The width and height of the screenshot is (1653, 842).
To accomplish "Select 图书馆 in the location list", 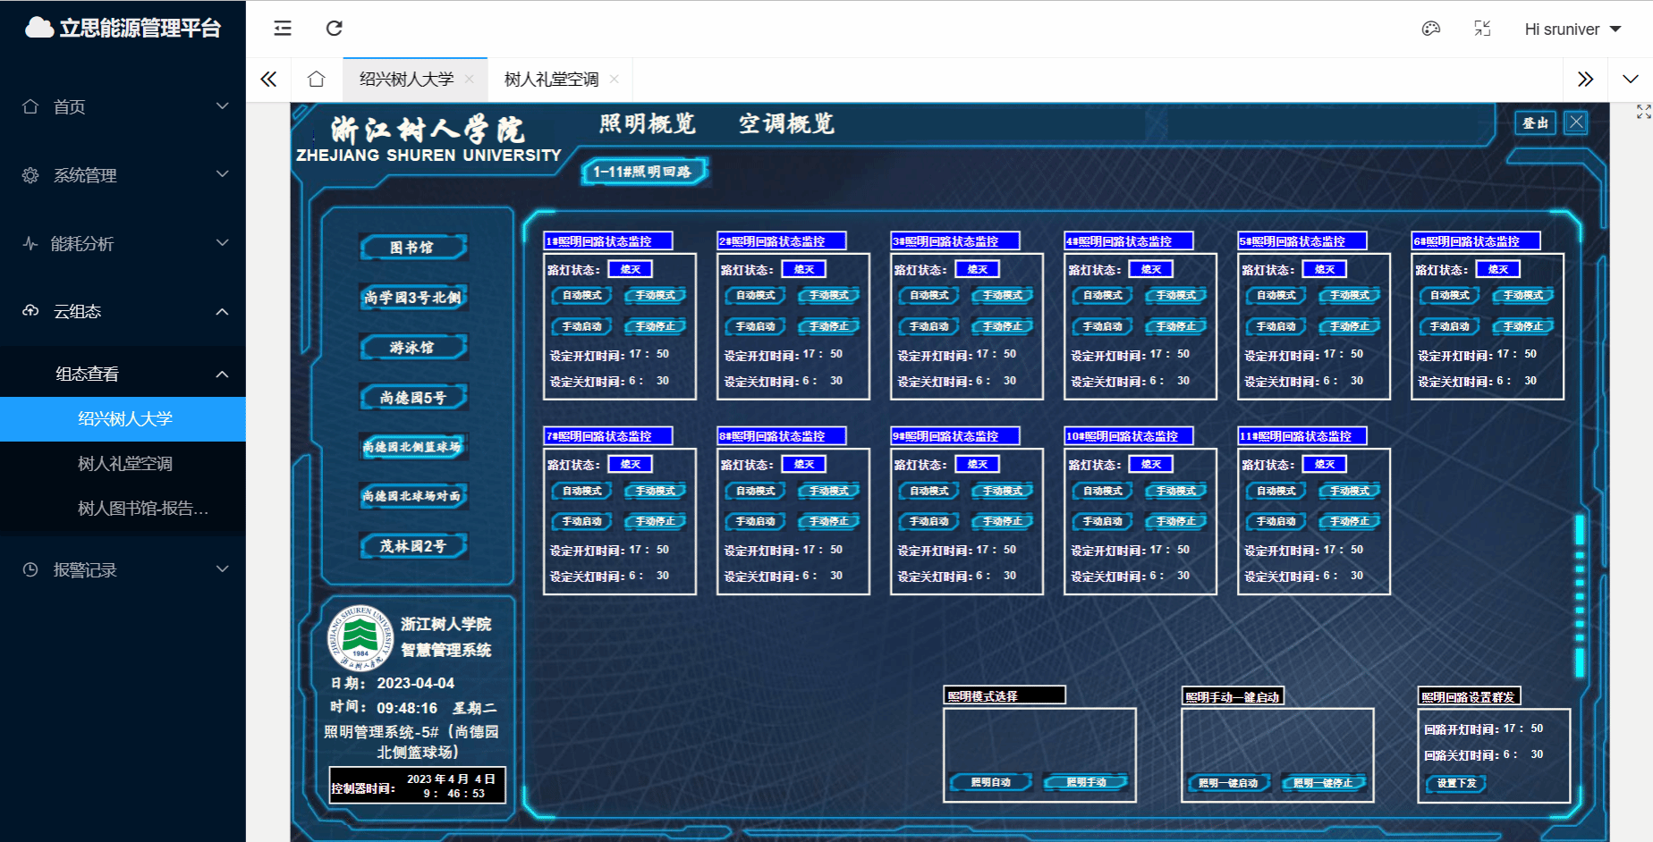I will [x=412, y=248].
